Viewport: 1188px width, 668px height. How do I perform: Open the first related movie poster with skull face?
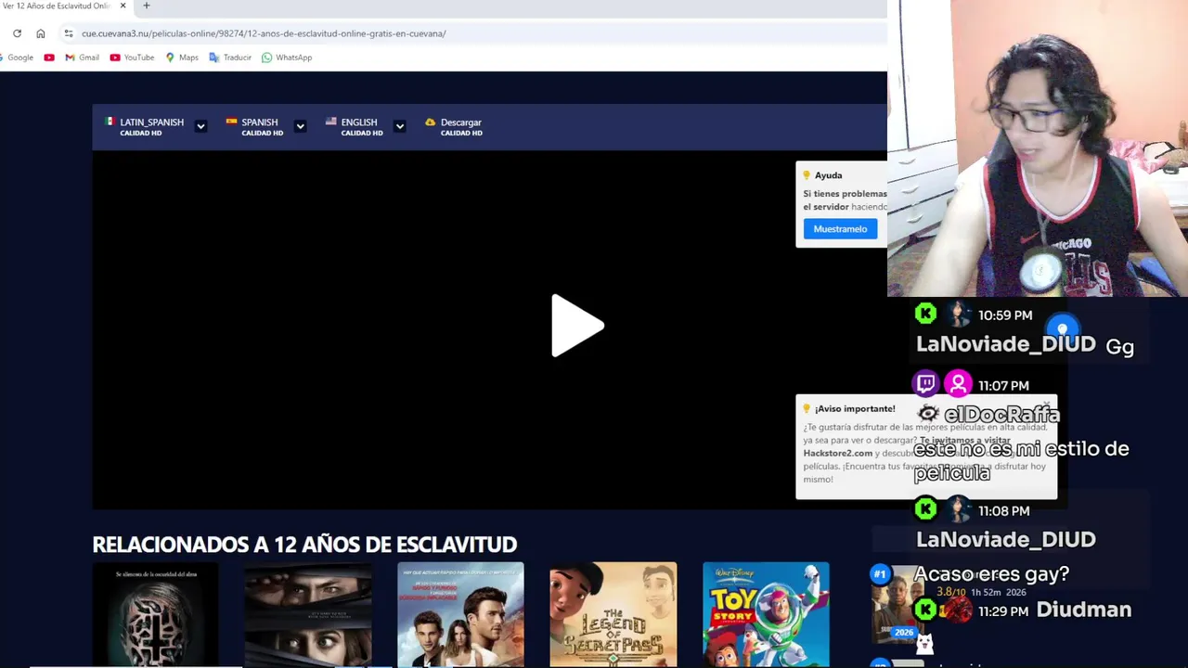(x=155, y=614)
